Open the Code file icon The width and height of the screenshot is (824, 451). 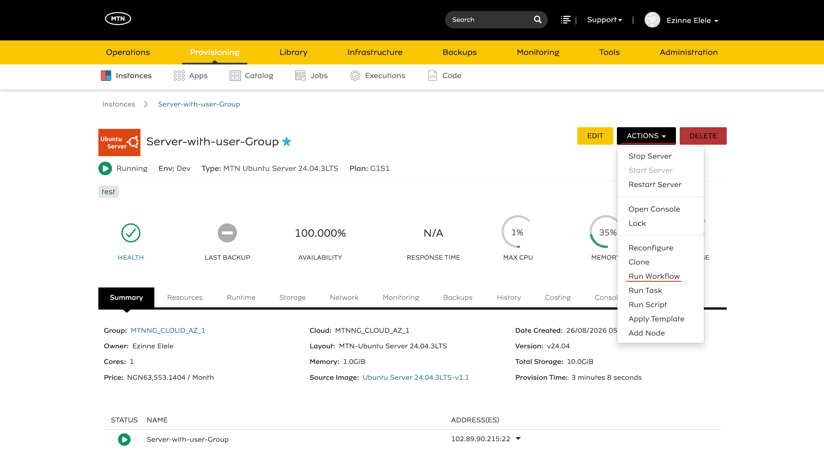432,76
